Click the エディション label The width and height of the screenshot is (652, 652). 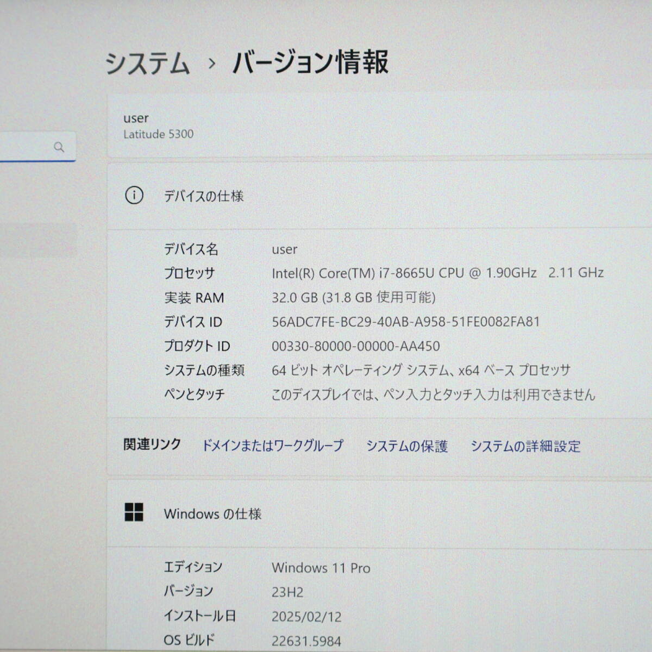pyautogui.click(x=193, y=567)
